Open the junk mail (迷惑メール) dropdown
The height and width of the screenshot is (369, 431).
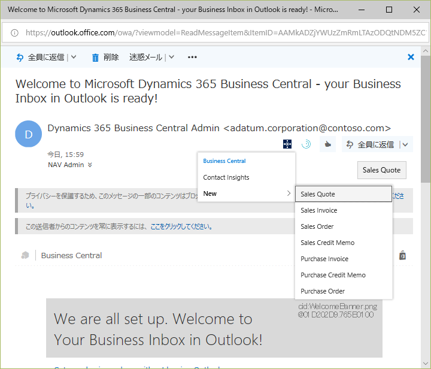[x=171, y=58]
